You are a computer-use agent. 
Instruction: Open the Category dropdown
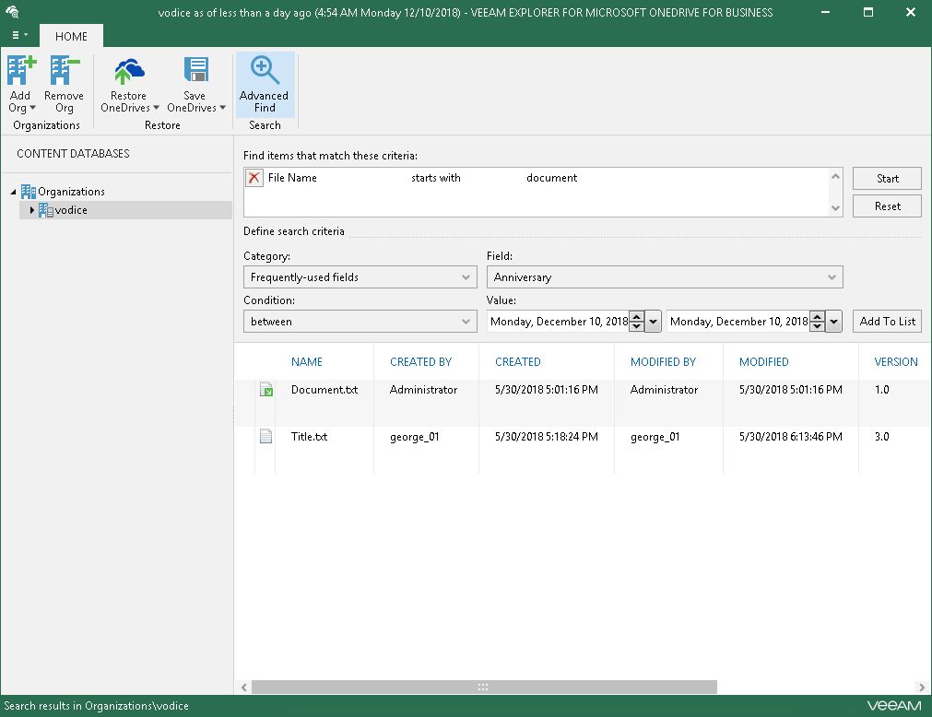[x=360, y=276]
